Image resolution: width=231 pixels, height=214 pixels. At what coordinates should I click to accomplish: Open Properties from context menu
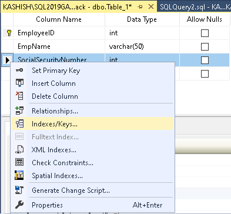tap(92, 205)
